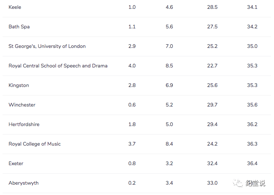
Task: Select St George's, University of London
Action: click(x=47, y=46)
